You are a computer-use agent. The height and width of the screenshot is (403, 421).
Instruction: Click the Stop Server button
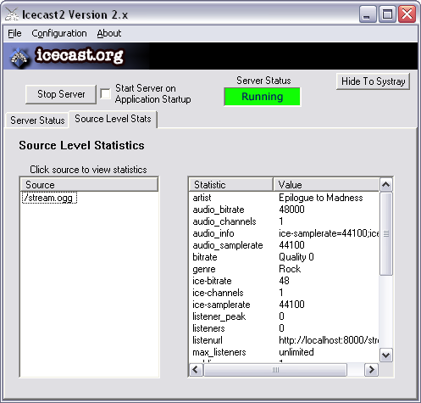(61, 94)
